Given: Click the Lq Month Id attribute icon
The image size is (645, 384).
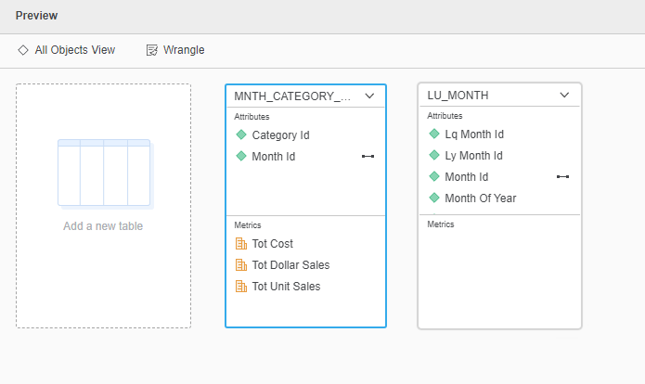Looking at the screenshot, I should point(434,134).
